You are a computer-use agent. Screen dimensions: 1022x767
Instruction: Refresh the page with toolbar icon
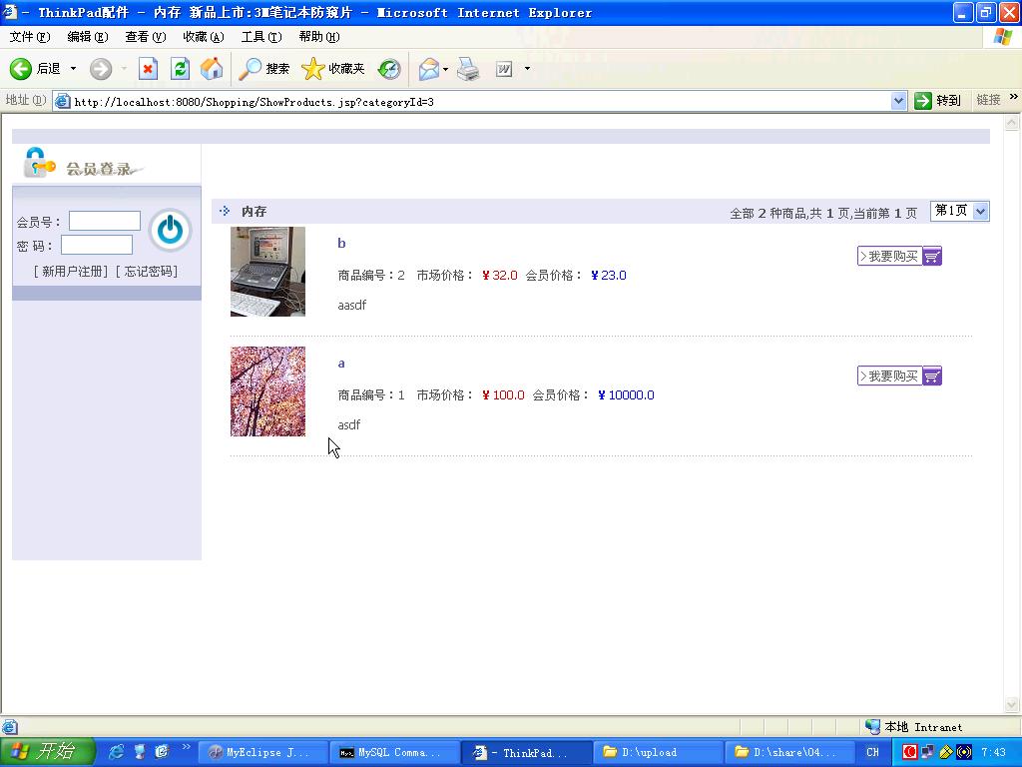click(x=180, y=69)
